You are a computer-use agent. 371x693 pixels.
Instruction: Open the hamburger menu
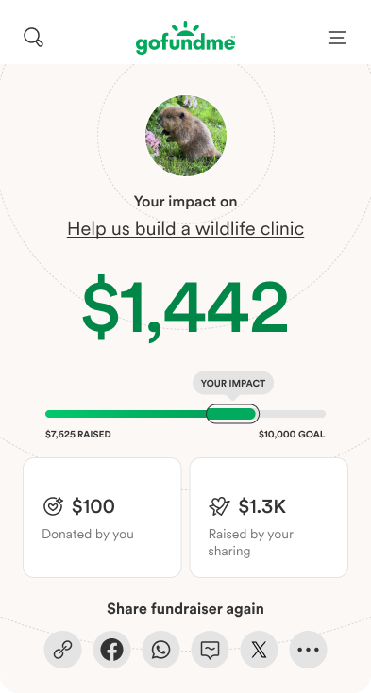pyautogui.click(x=337, y=38)
